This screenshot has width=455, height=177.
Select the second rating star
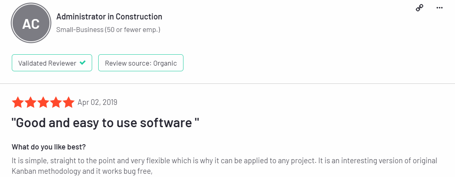(30, 102)
